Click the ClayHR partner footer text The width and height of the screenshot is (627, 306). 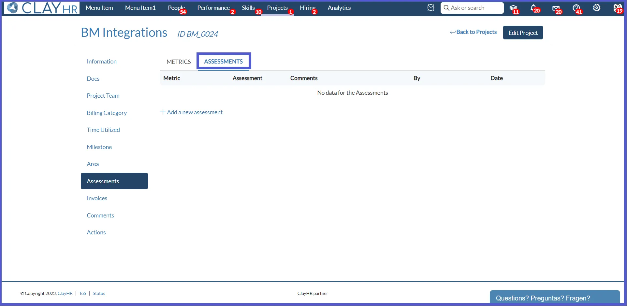pyautogui.click(x=313, y=294)
